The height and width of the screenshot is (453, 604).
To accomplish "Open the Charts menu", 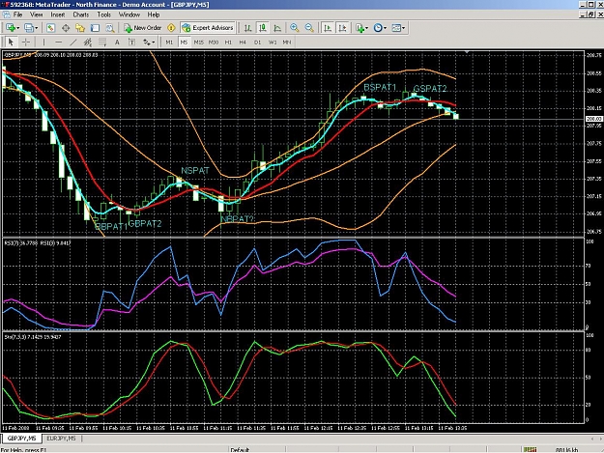I will coord(81,14).
